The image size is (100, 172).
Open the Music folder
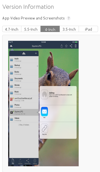(24, 93)
